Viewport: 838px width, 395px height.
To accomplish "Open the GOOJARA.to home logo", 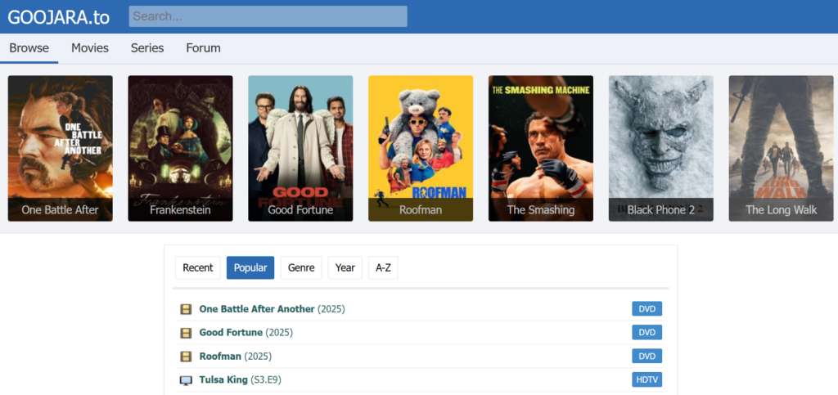I will click(x=58, y=17).
